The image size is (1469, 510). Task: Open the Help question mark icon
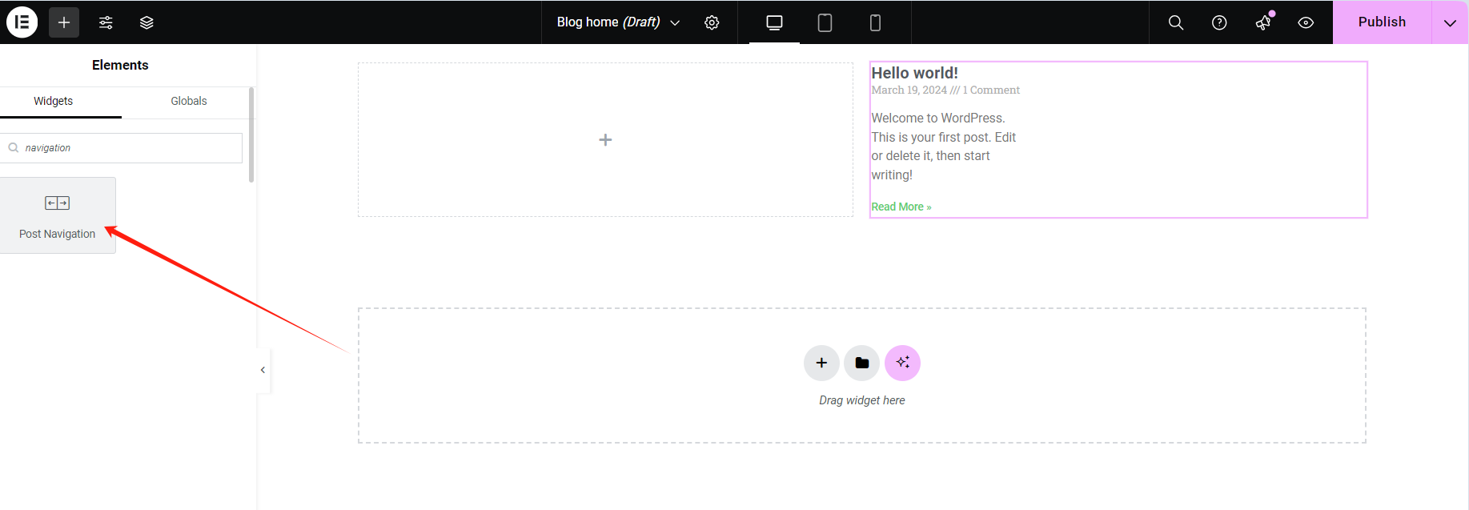(x=1219, y=22)
